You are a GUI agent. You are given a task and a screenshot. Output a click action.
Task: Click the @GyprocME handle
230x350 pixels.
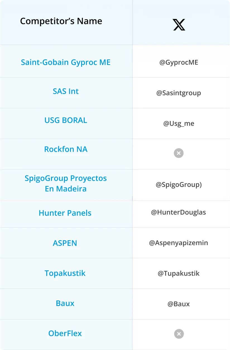tap(179, 62)
